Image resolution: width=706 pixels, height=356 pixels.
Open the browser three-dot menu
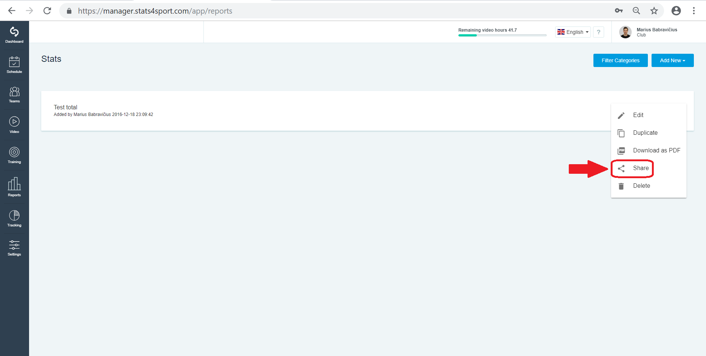click(694, 11)
